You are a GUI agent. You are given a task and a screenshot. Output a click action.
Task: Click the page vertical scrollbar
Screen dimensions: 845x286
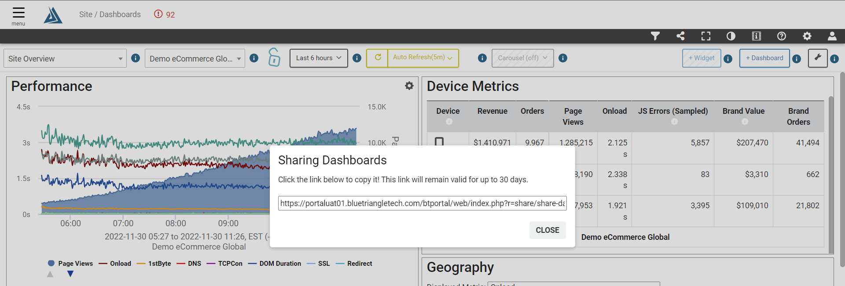click(x=842, y=169)
